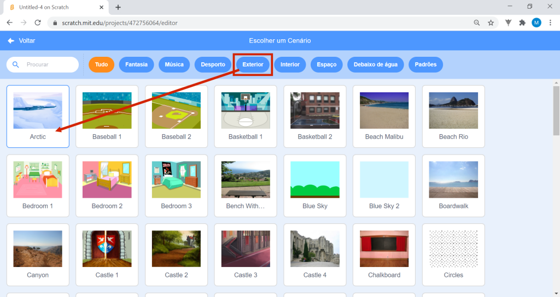Screen dimensions: 560x297
Task: Choose the Castle 1 backdrop
Action: click(x=107, y=254)
